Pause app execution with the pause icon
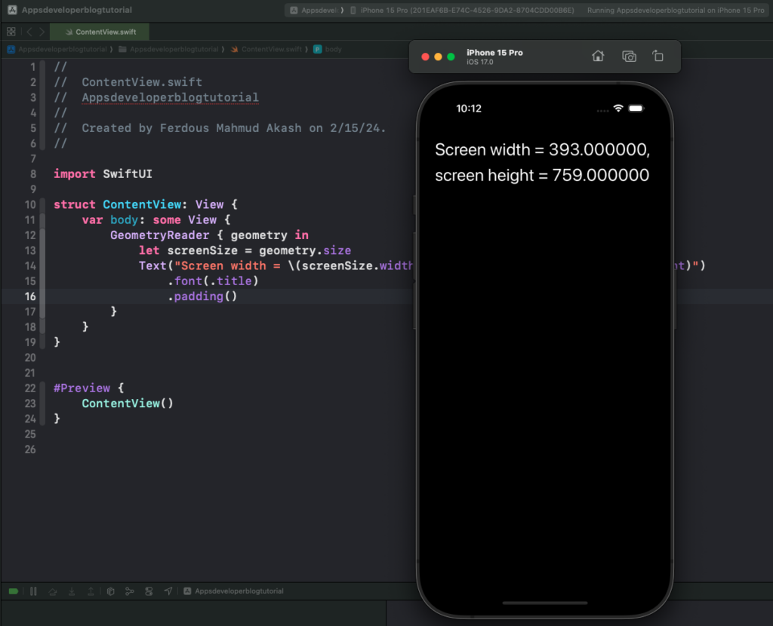This screenshot has width=773, height=626. click(33, 591)
